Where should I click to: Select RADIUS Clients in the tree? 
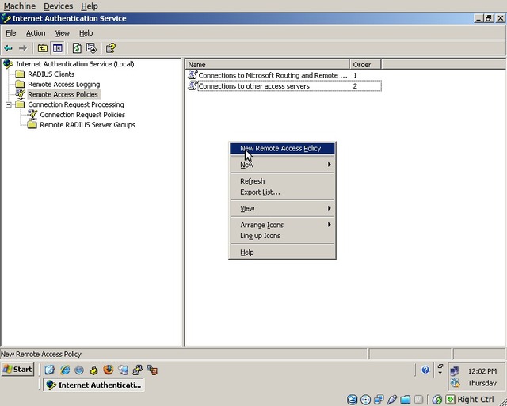[51, 74]
